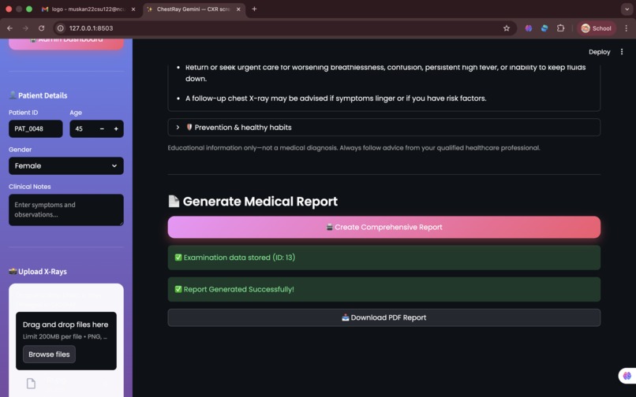Open the School profile menu
The image size is (636, 397).
pos(597,28)
